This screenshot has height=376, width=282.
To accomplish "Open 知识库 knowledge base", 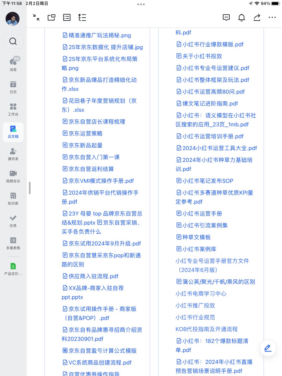I will pyautogui.click(x=13, y=199).
